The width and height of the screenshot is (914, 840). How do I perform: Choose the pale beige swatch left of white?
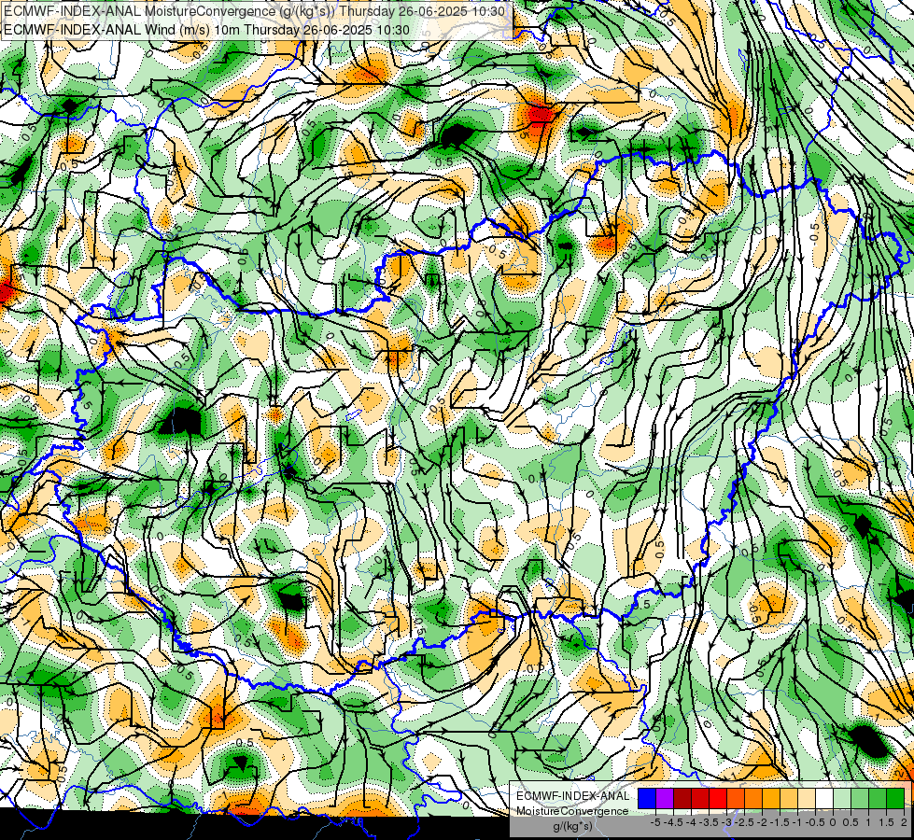coord(807,799)
